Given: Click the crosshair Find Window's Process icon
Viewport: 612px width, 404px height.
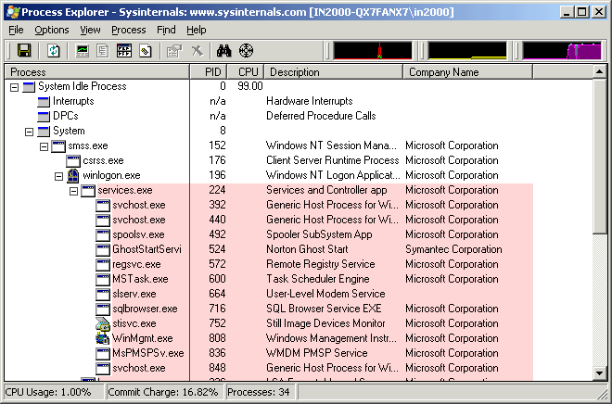Looking at the screenshot, I should tap(246, 51).
